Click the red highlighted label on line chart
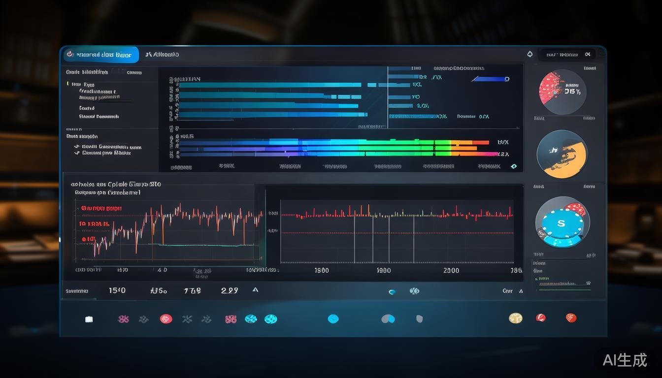662x378 pixels. tap(101, 208)
